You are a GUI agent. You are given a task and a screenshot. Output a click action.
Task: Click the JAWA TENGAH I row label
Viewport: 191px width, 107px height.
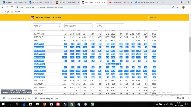click(39, 81)
